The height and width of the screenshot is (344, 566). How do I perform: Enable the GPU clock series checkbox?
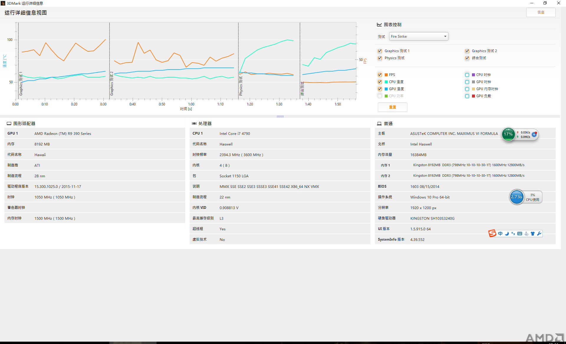[467, 82]
